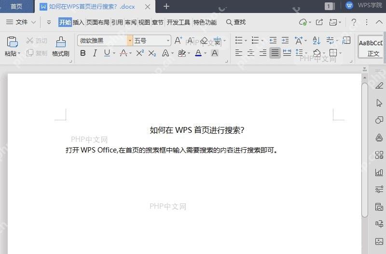
Task: Click the cloud sync status icon
Action: [x=303, y=22]
